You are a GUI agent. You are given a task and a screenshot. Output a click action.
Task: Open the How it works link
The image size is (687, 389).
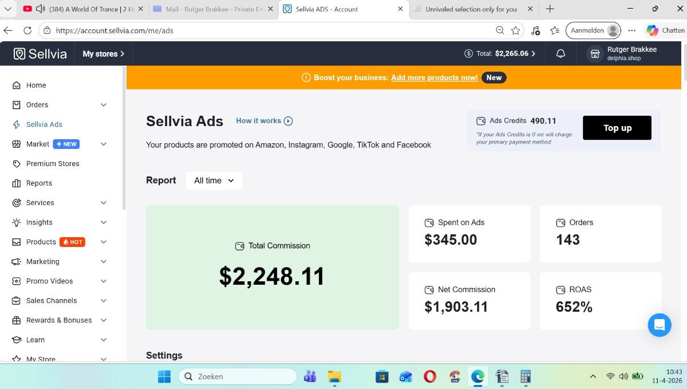pos(264,121)
